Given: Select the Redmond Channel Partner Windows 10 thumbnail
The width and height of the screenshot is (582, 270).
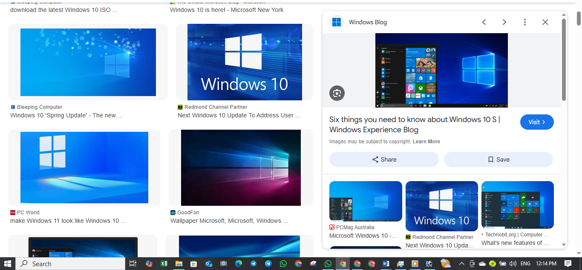Looking at the screenshot, I should [245, 62].
